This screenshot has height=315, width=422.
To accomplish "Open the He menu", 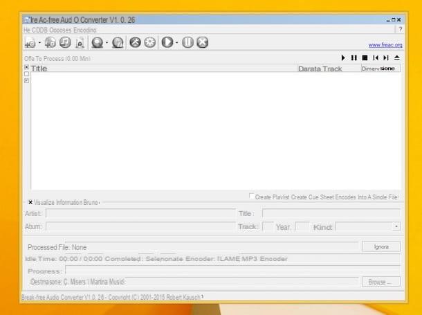I will 27,30.
